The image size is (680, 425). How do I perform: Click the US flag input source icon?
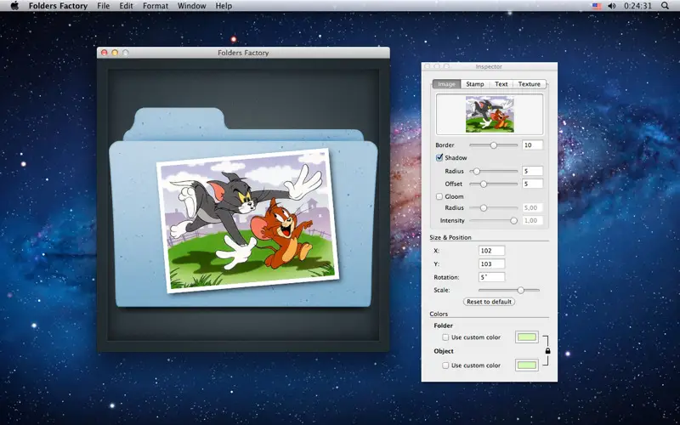click(x=597, y=6)
